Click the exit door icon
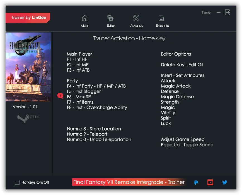The image size is (242, 195). click(x=227, y=12)
